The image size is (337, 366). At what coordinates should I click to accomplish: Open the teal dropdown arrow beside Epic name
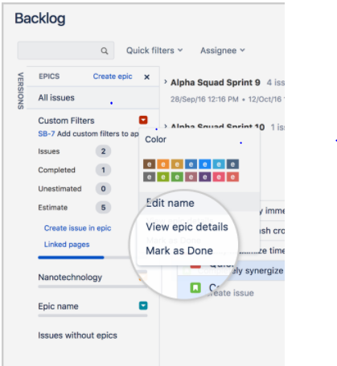tap(143, 306)
